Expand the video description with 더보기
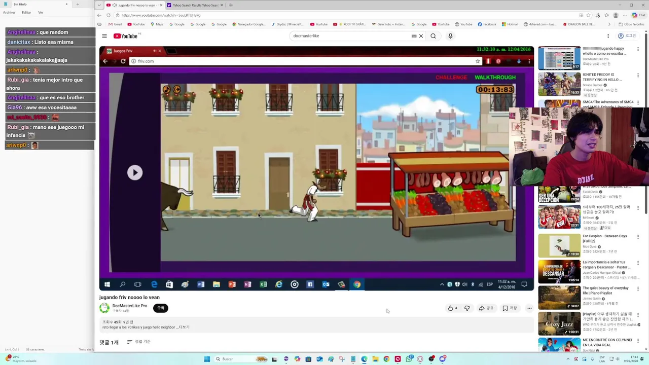 184,327
